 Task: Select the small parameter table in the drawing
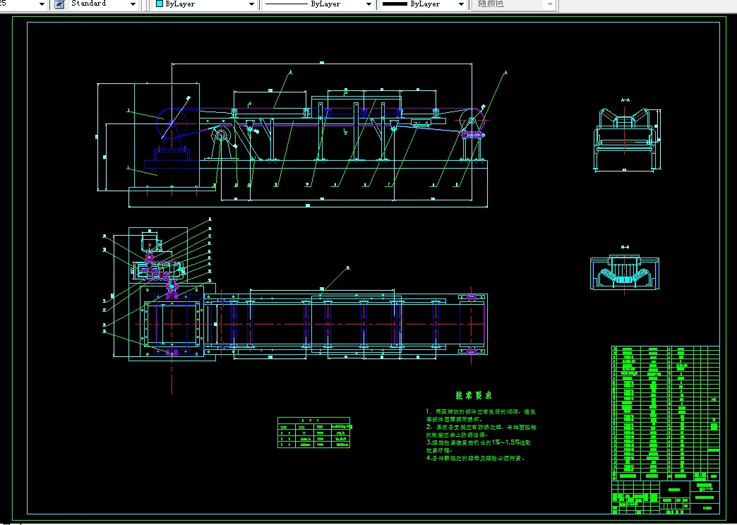[314, 433]
